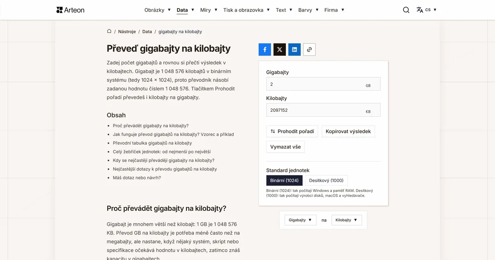495x260 pixels.
Task: Go to Celý žebříček jednotek section
Action: pos(162,152)
